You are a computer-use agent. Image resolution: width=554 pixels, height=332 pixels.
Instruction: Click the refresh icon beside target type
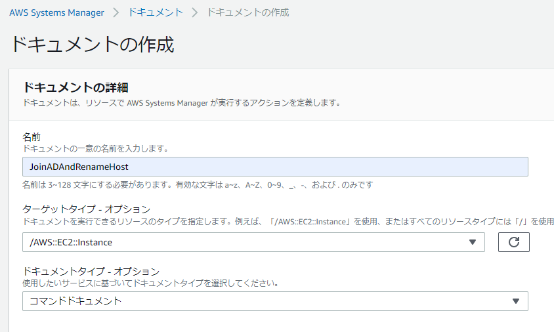(513, 242)
